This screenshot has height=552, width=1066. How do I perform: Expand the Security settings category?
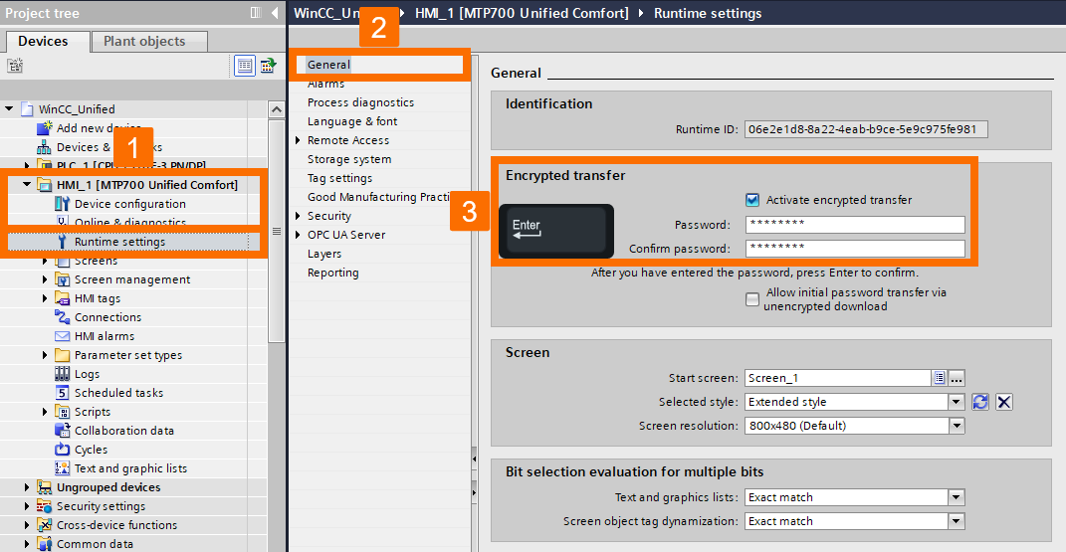point(298,216)
